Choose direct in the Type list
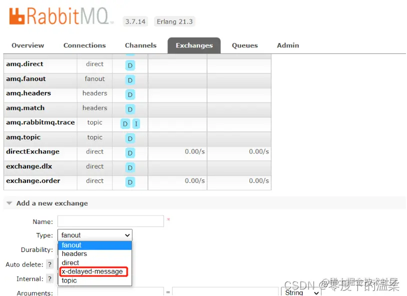407x296 pixels. [x=95, y=263]
